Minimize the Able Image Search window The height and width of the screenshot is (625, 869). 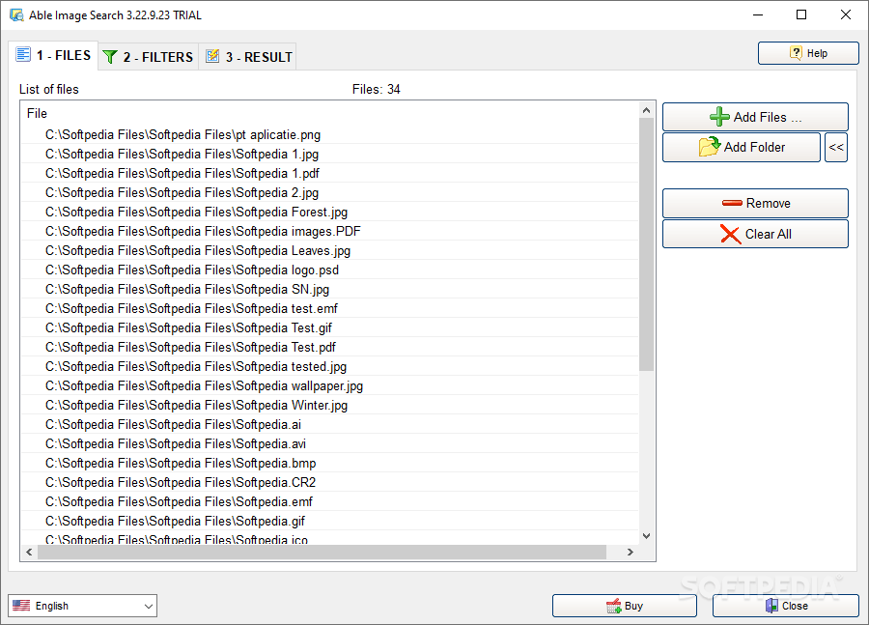pyautogui.click(x=758, y=15)
